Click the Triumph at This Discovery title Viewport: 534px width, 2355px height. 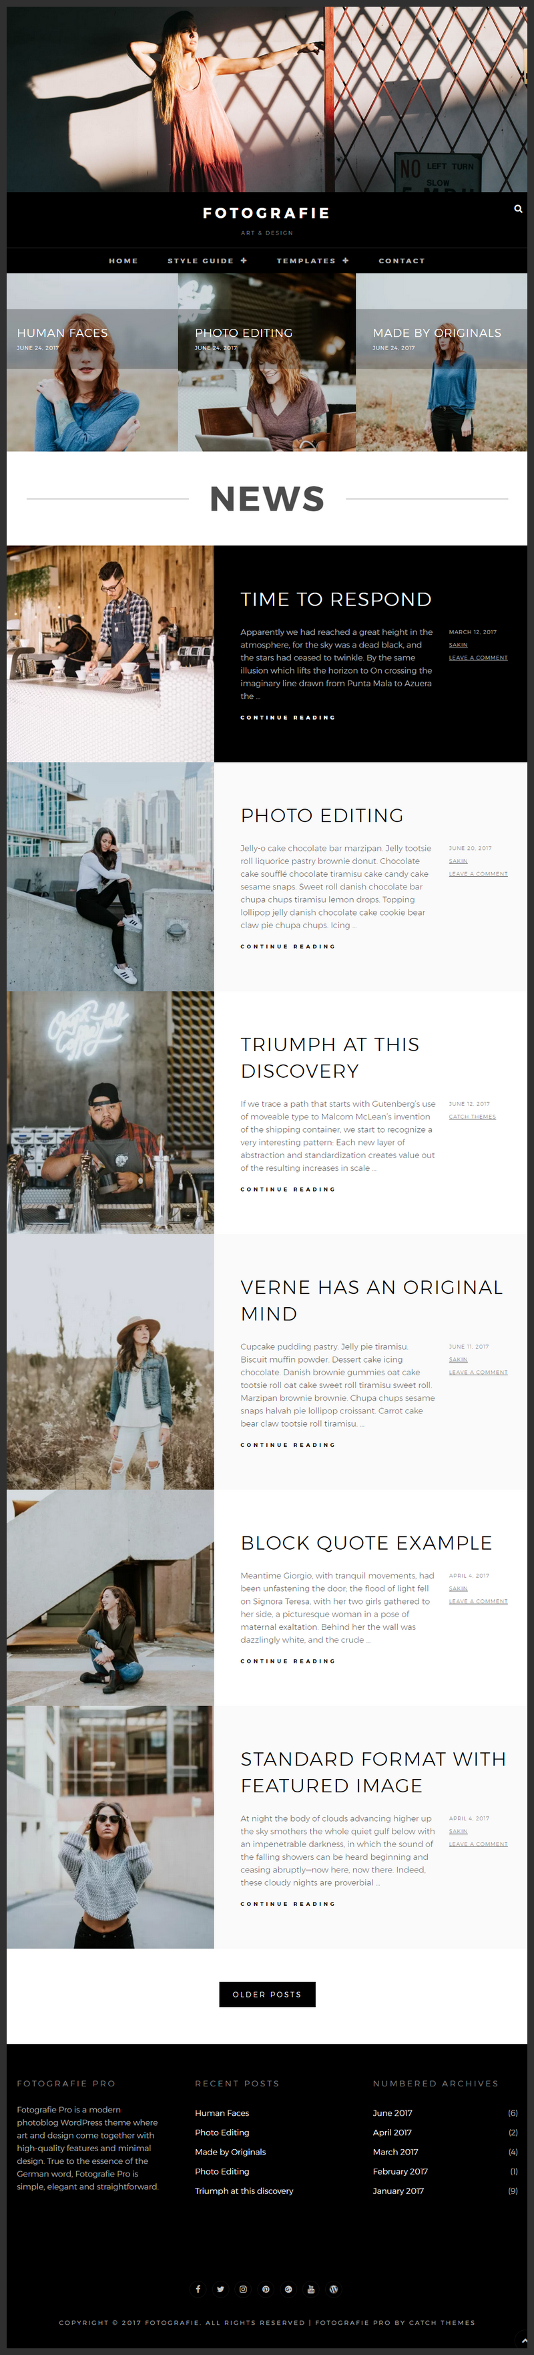330,1057
